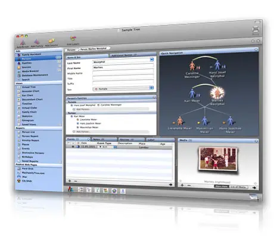Screen dimensions: 280x238
Task: Switch to the Notes tab
Action: pyautogui.click(x=104, y=139)
